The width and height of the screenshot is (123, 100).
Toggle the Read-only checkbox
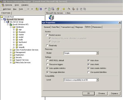click(x=47, y=45)
